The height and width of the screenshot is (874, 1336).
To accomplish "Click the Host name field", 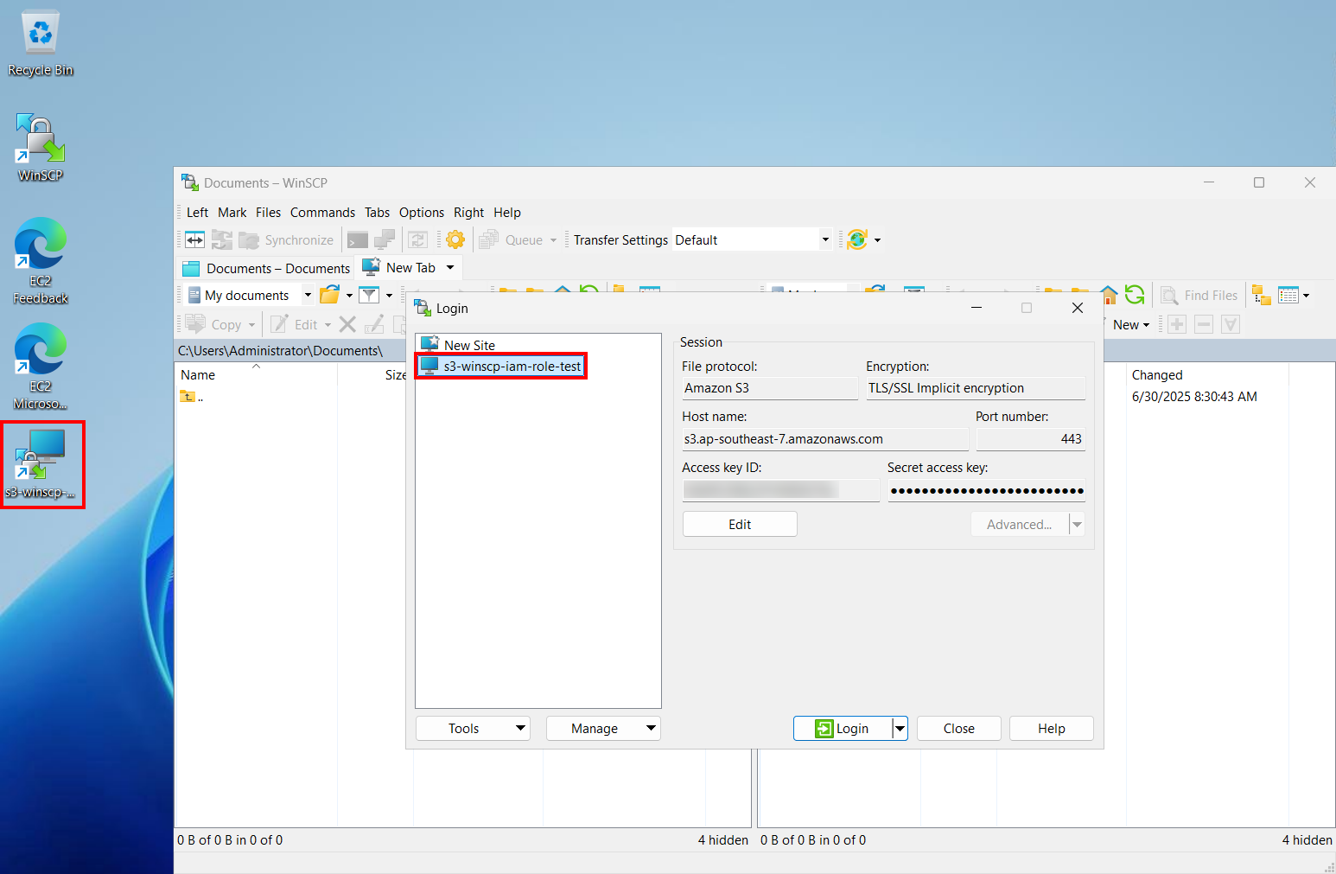I will (825, 439).
